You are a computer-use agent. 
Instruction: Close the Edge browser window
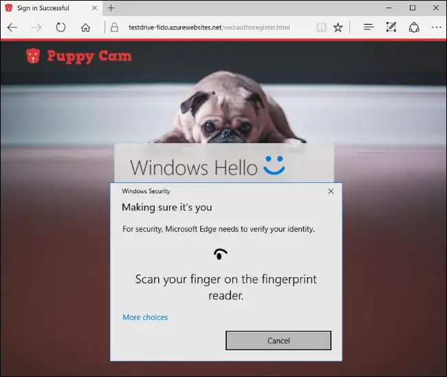point(436,8)
